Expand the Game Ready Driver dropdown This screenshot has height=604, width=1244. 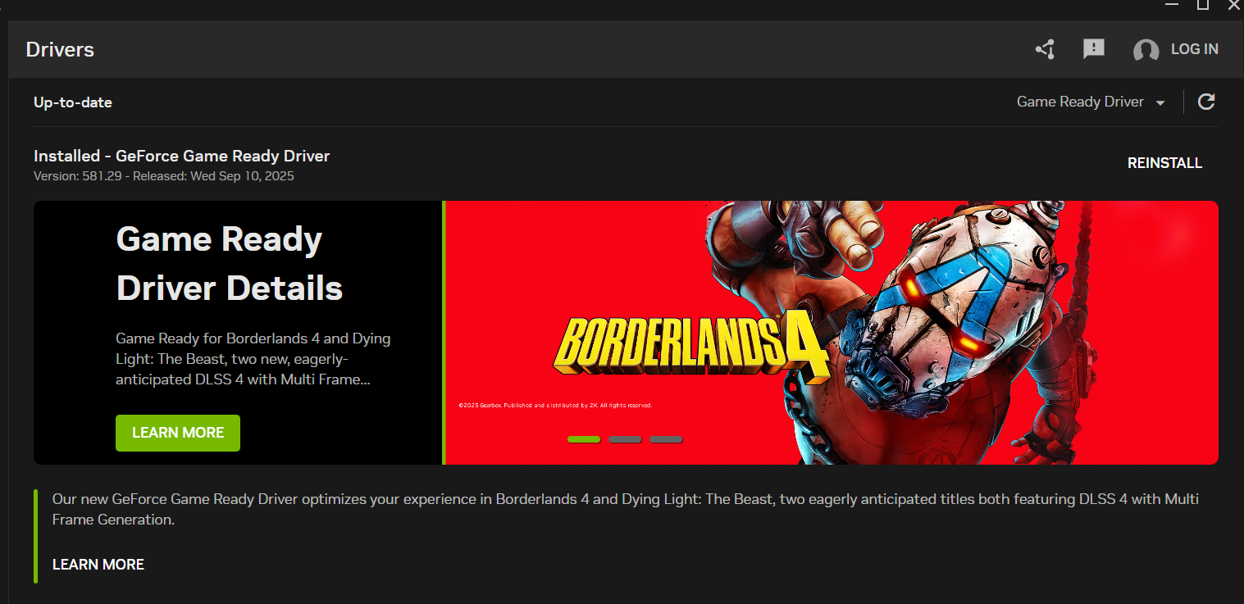1091,102
